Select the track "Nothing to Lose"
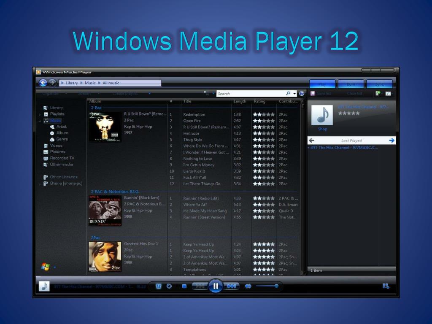This screenshot has width=432, height=324. click(197, 159)
